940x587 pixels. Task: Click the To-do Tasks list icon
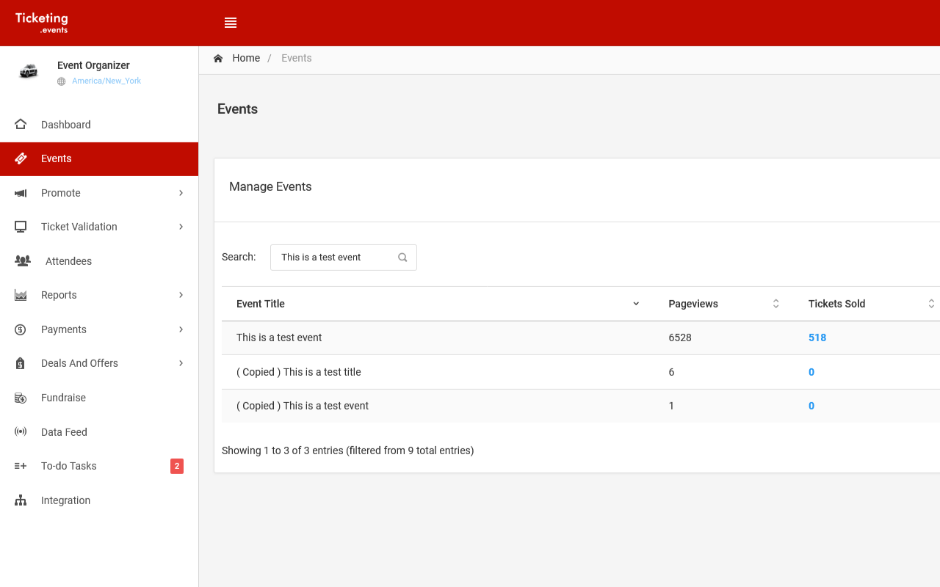click(21, 466)
